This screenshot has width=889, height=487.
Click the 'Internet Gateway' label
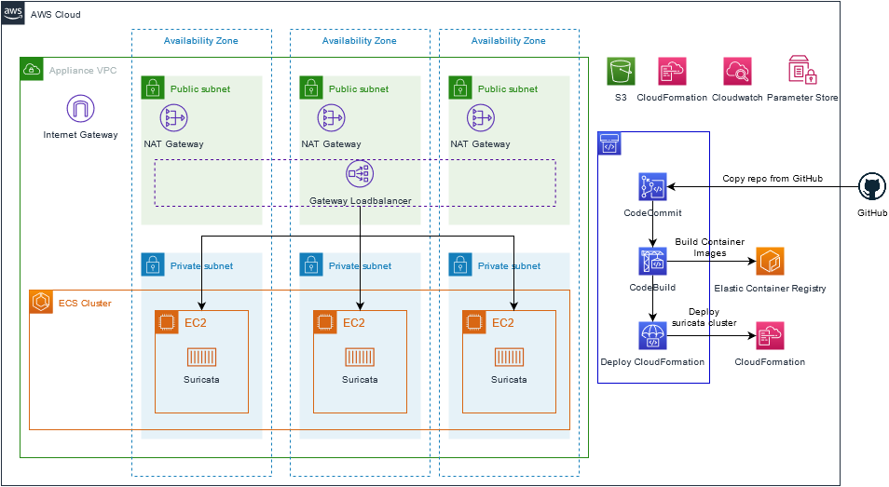[x=80, y=135]
